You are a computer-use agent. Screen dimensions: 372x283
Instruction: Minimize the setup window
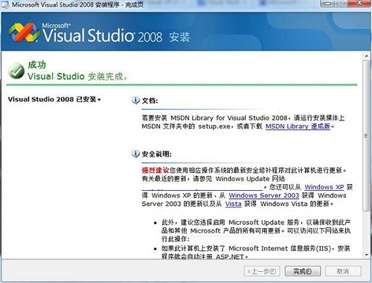[x=328, y=3]
